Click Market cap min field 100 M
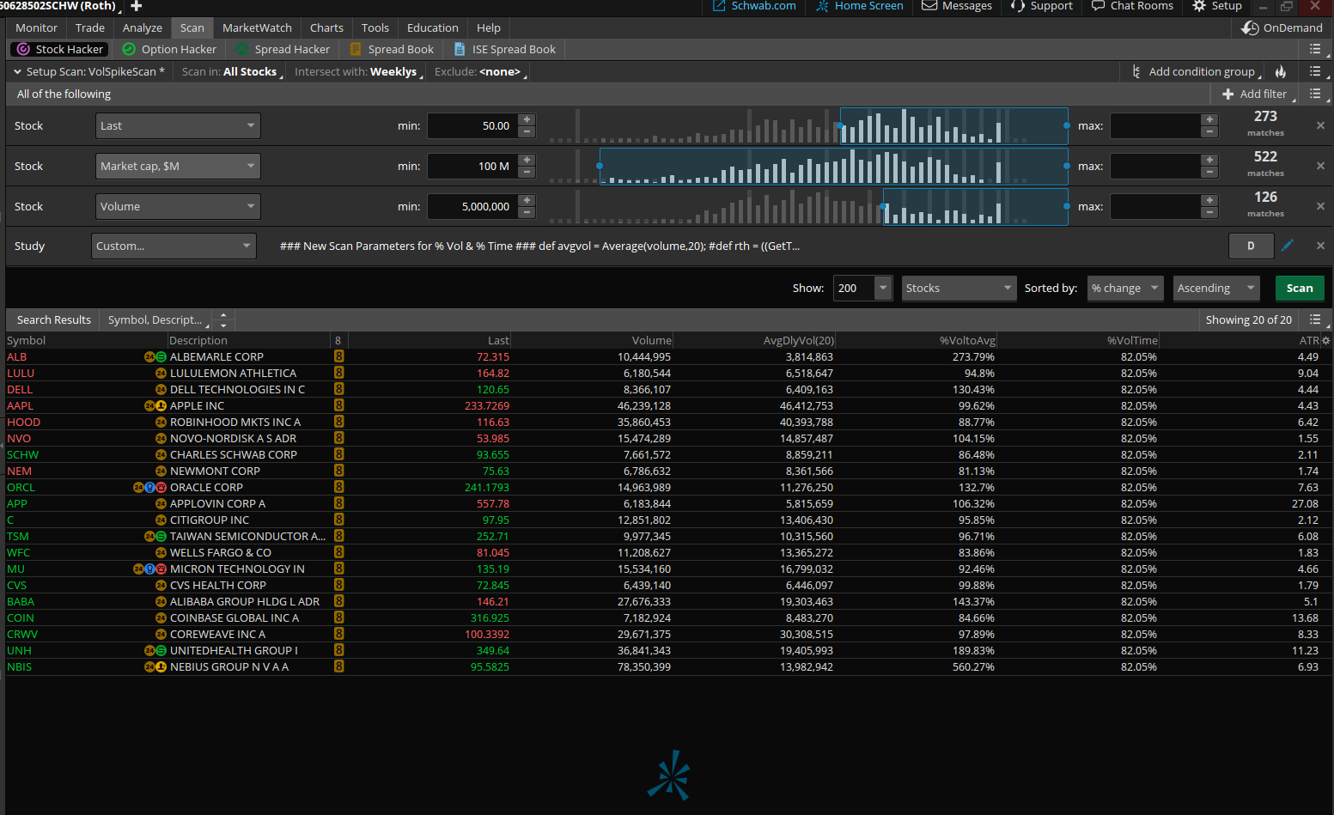This screenshot has width=1334, height=815. pyautogui.click(x=473, y=166)
